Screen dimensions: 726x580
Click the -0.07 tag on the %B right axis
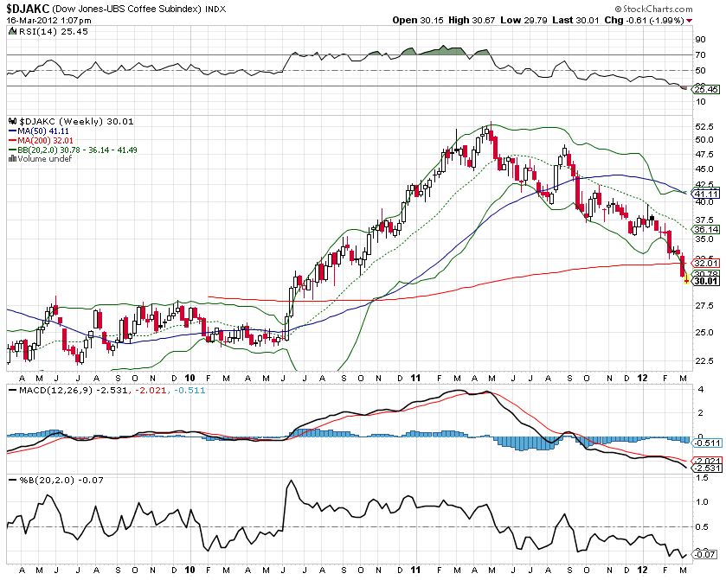tap(705, 554)
